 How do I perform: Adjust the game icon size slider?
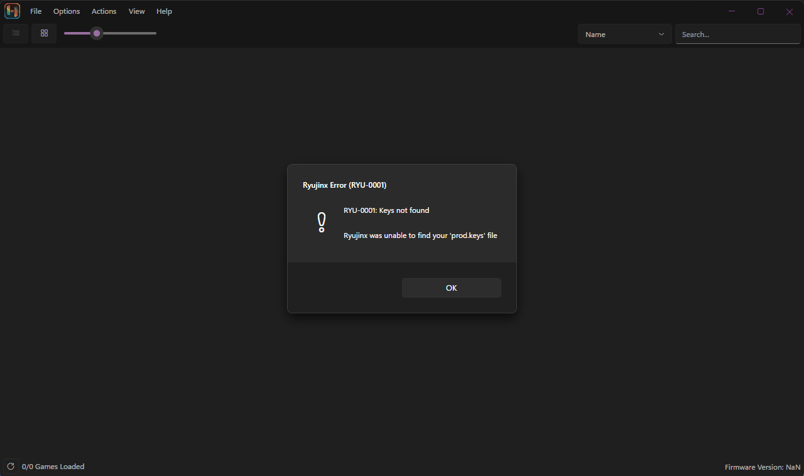[x=96, y=33]
